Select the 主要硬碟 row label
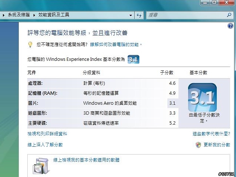The width and height of the screenshot is (236, 177). (38, 123)
